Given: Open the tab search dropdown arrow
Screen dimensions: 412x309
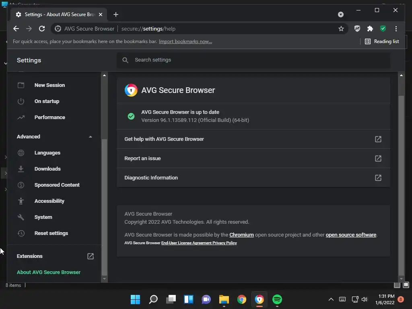Looking at the screenshot, I should [341, 14].
